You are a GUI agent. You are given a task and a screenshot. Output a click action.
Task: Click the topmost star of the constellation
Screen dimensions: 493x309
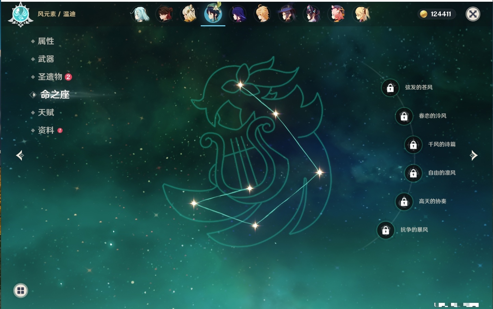240,85
